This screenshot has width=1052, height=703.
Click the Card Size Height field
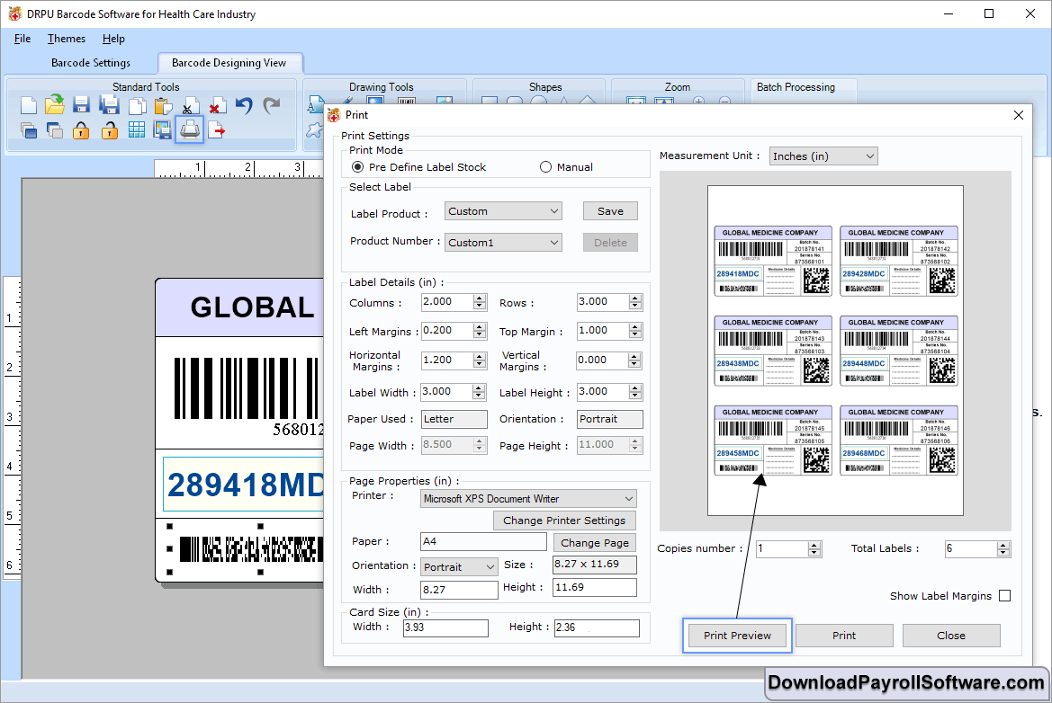click(598, 628)
